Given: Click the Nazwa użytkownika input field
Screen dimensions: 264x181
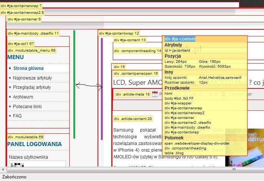Looking at the screenshot, I should 37,164.
